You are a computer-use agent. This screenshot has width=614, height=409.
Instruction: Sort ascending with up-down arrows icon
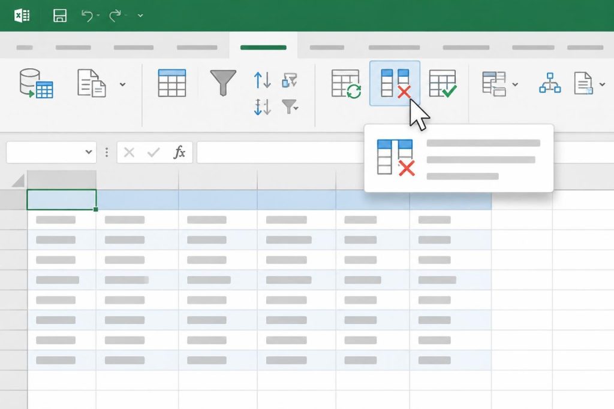[x=263, y=80]
